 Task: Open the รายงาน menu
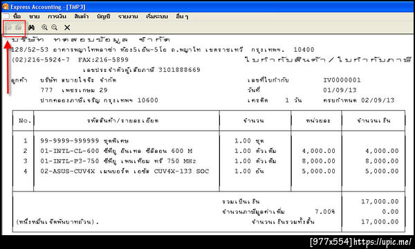pyautogui.click(x=128, y=17)
